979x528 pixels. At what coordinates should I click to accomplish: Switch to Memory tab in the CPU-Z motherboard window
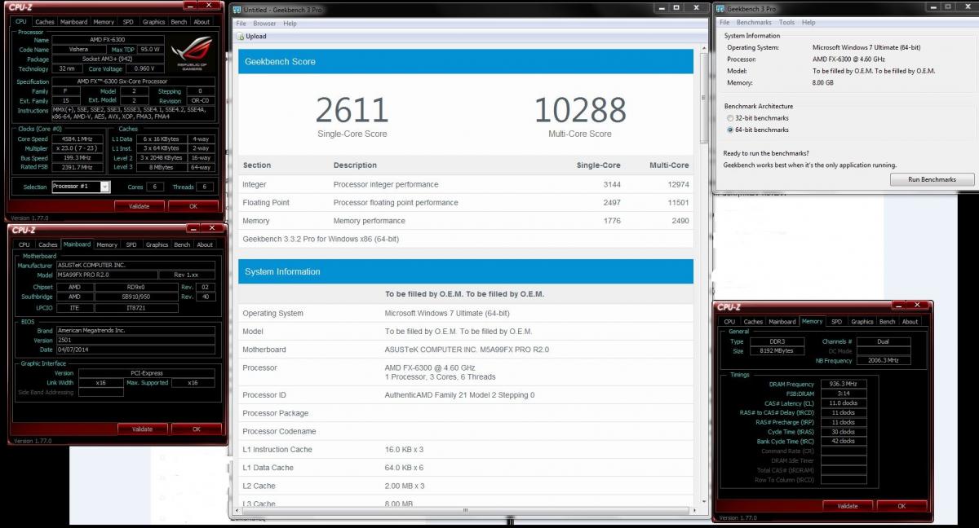point(107,244)
